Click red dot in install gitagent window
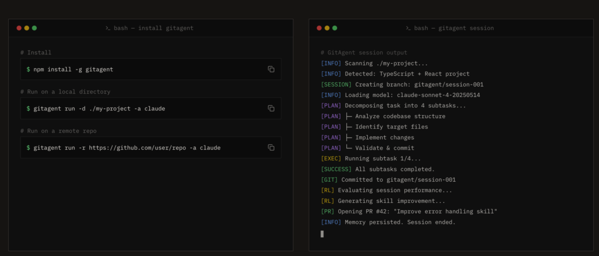The image size is (599, 256). pos(19,28)
